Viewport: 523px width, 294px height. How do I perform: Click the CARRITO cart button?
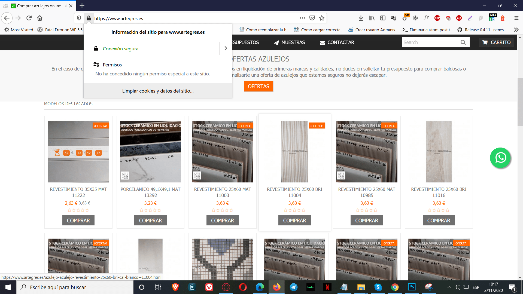pos(497,42)
